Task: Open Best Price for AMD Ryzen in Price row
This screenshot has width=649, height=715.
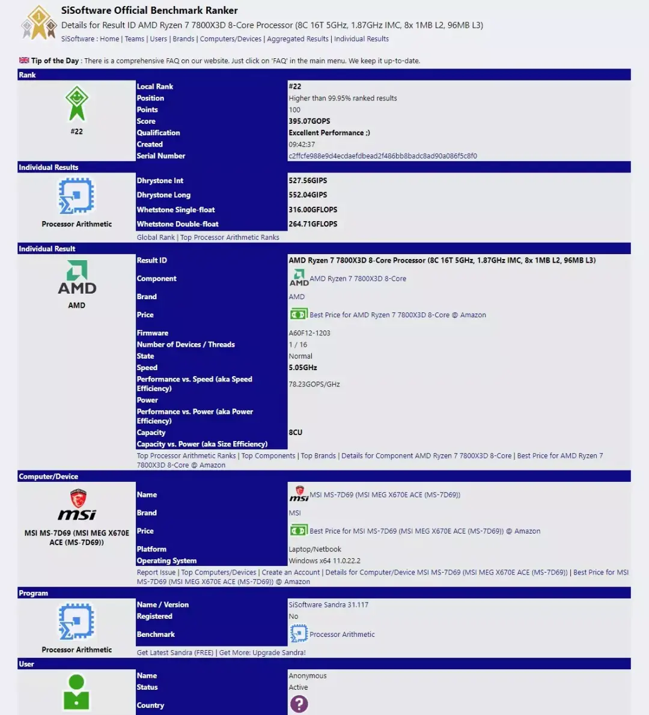Action: pos(398,315)
